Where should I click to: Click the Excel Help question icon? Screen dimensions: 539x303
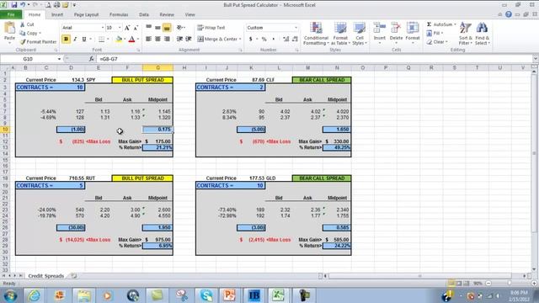pyautogui.click(x=509, y=14)
